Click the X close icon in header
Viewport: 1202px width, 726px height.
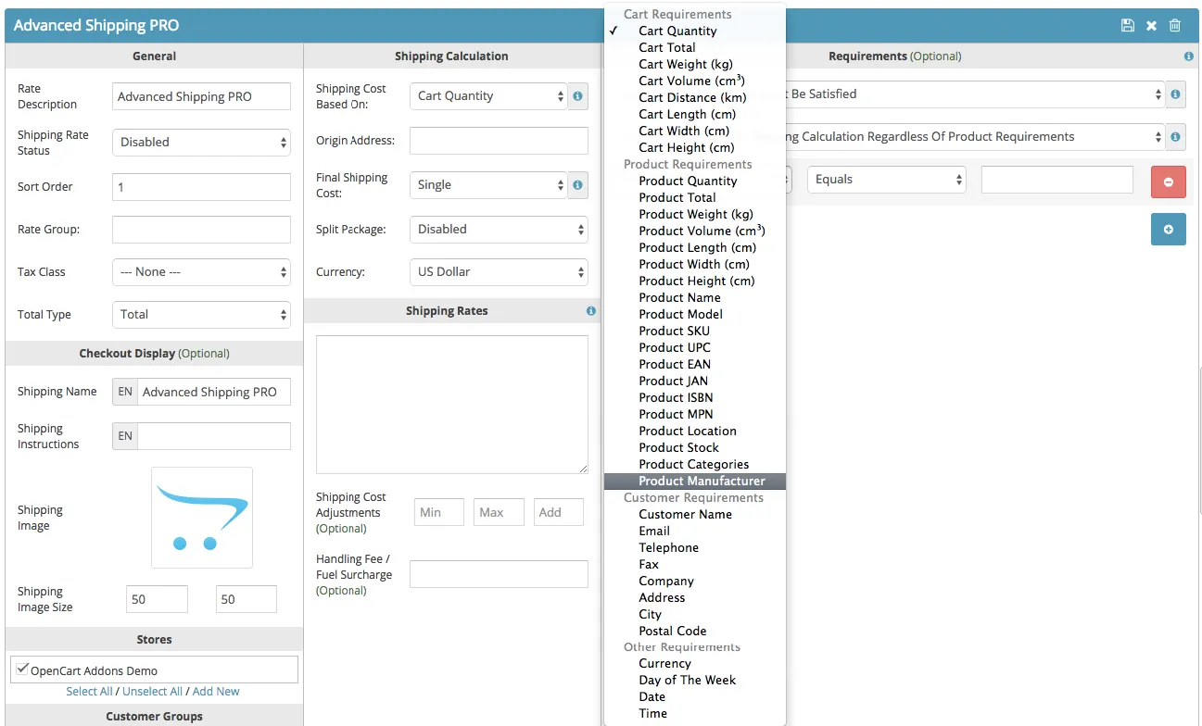coord(1151,26)
